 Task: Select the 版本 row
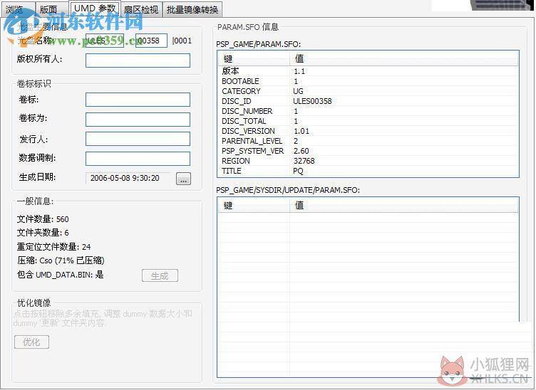tap(368, 71)
